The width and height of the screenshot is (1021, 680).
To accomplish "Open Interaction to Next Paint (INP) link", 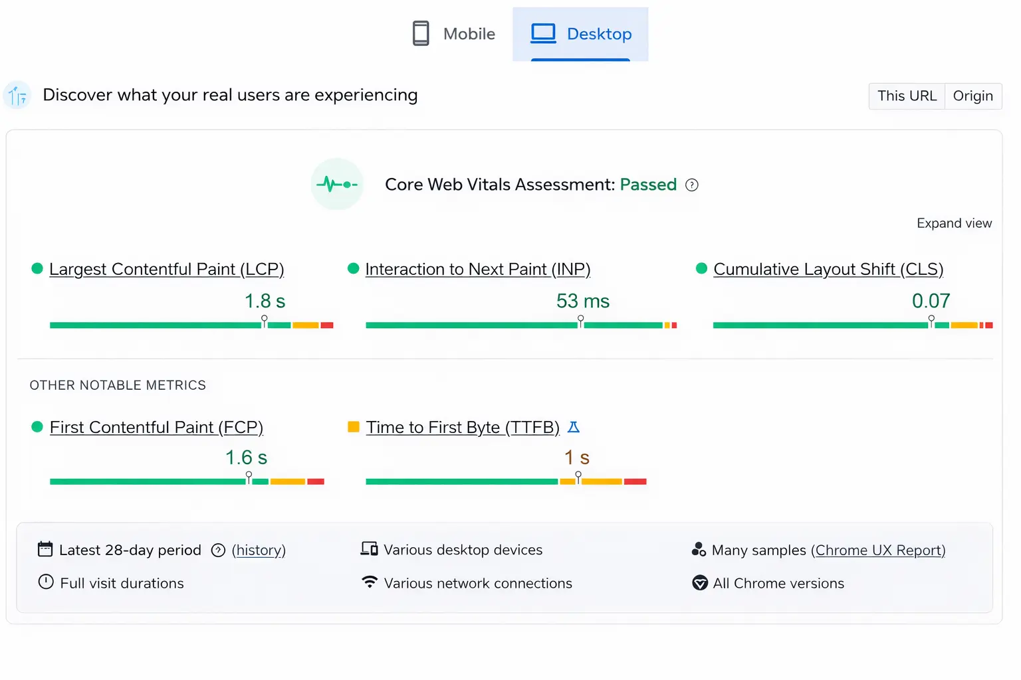I will [477, 270].
